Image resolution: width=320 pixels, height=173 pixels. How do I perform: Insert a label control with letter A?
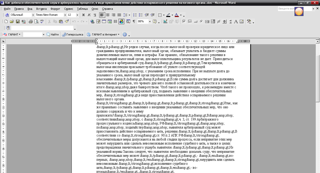[x=236, y=21]
